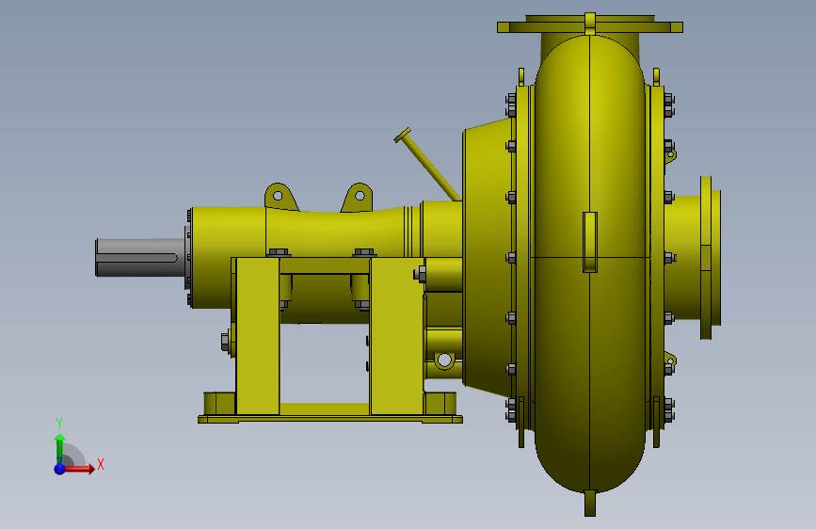Click the green Y axis arrow of the triad
The image size is (816, 529).
60,448
